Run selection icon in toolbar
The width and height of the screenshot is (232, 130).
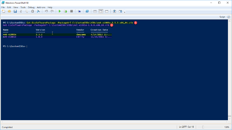66,11
